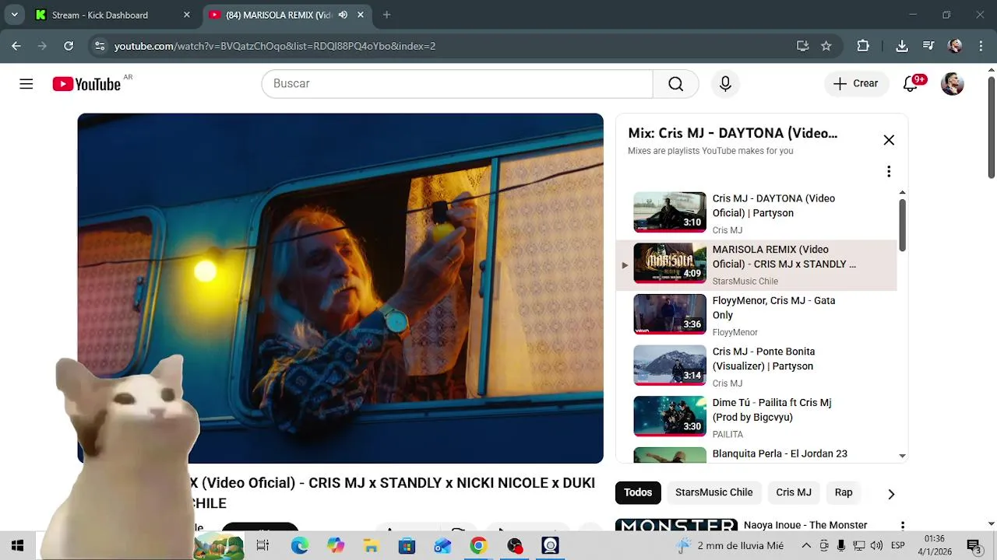Click the page vertical scrollbar thumb
This screenshot has width=997, height=560.
(991, 128)
